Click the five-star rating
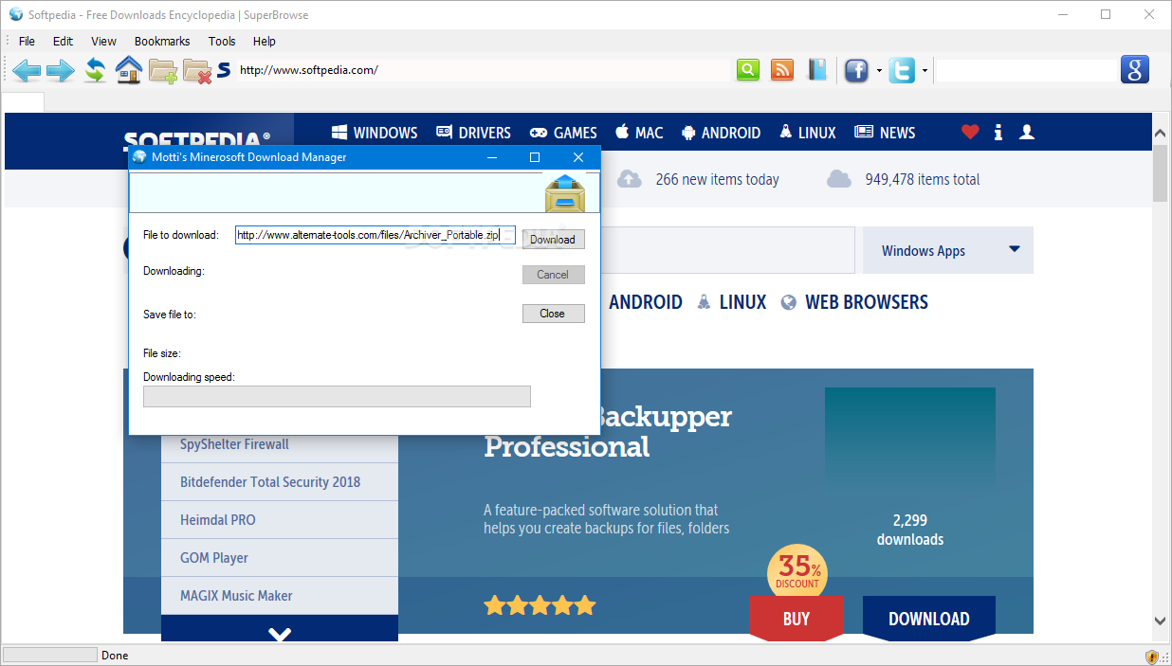This screenshot has height=666, width=1172. [540, 604]
